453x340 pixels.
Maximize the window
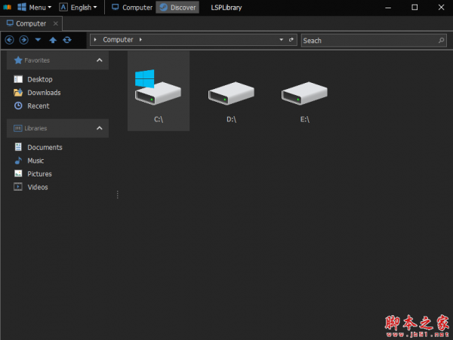414,8
